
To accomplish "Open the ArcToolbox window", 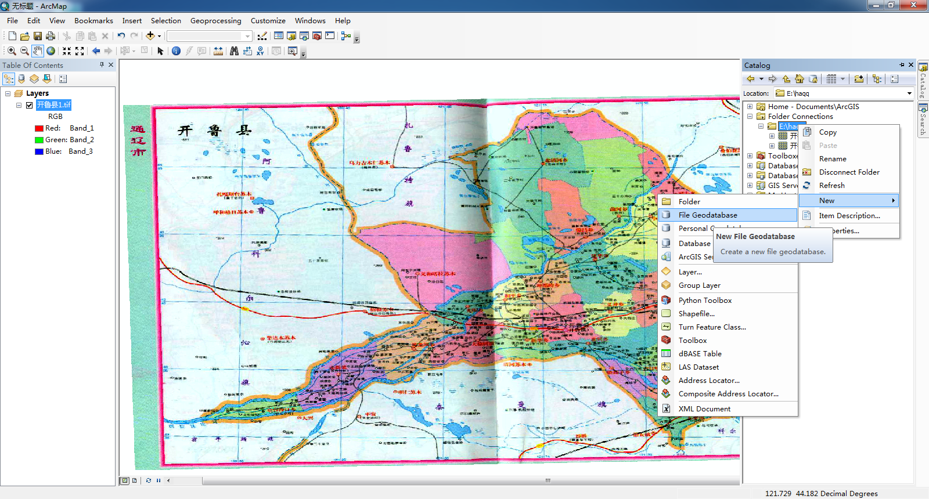I will 317,36.
